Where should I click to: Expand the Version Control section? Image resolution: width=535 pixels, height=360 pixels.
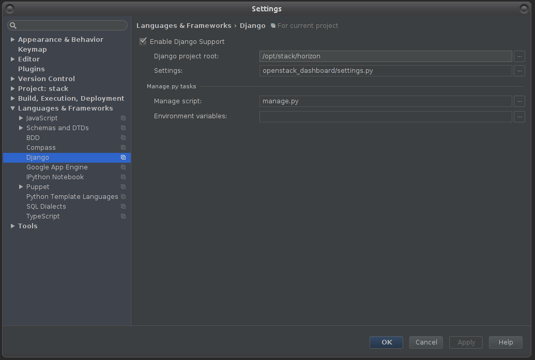click(12, 79)
